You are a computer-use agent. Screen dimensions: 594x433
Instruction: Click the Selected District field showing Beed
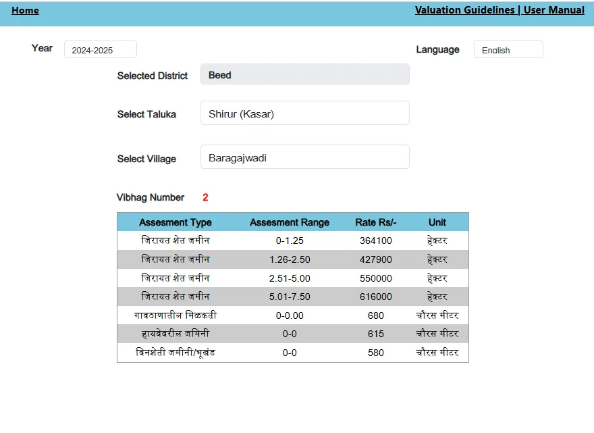click(x=304, y=75)
